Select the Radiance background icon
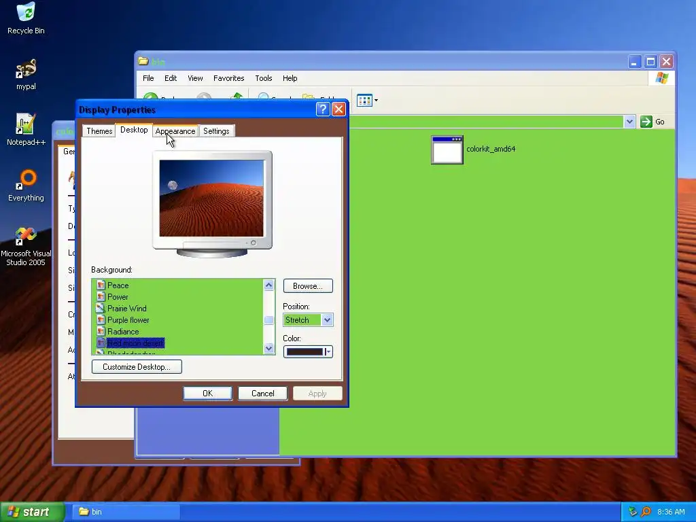 click(101, 331)
